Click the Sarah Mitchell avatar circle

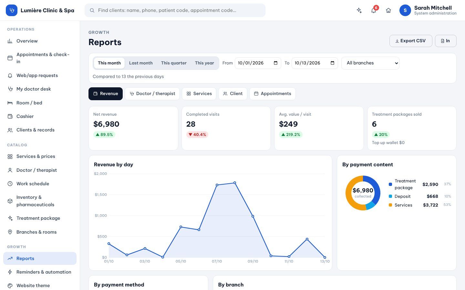(405, 10)
